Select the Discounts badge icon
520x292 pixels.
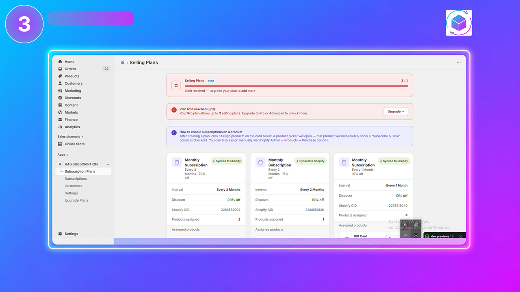point(60,98)
